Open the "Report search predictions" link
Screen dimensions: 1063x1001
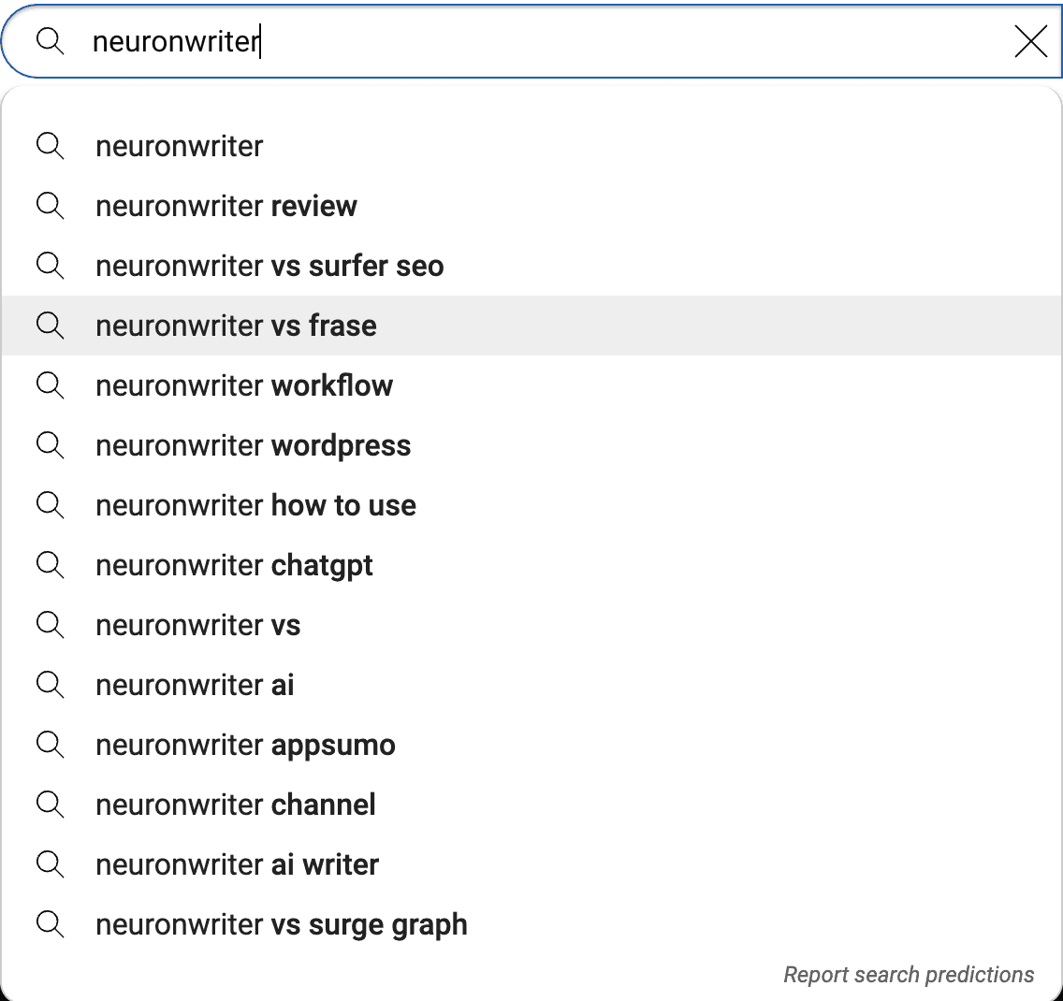click(909, 974)
